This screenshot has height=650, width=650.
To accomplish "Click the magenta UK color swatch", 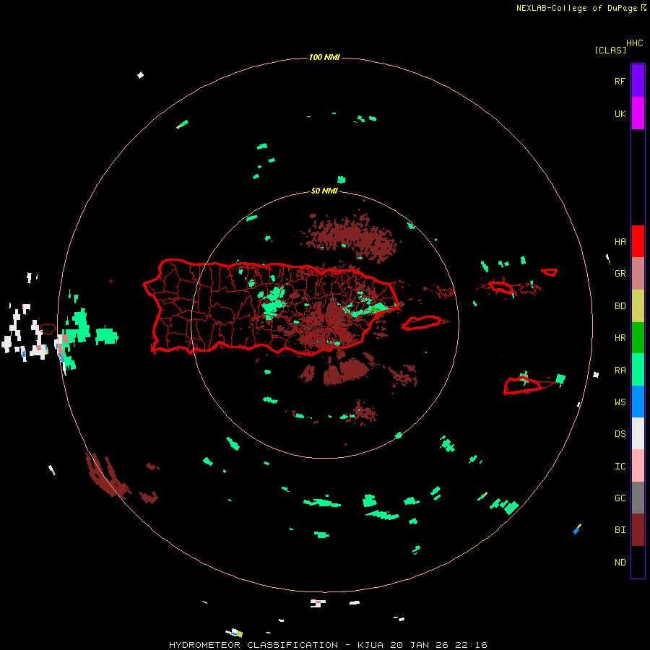I will (638, 113).
